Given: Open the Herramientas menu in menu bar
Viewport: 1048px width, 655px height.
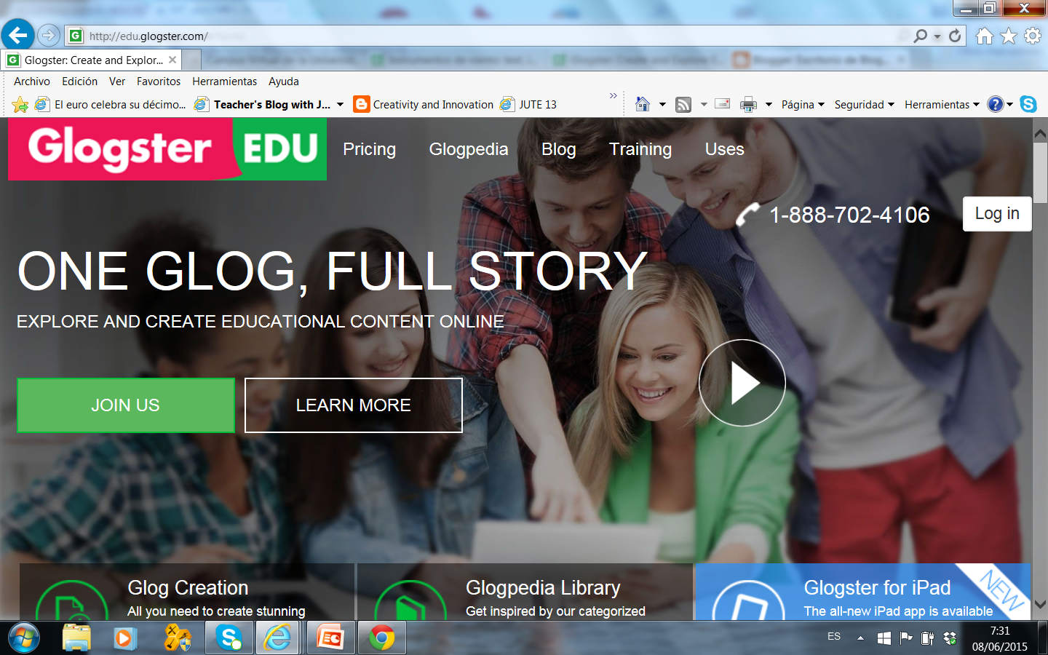Looking at the screenshot, I should tap(224, 82).
